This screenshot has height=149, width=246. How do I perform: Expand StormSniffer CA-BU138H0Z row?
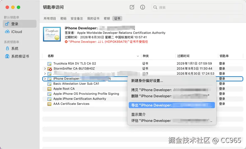[x=45, y=68]
